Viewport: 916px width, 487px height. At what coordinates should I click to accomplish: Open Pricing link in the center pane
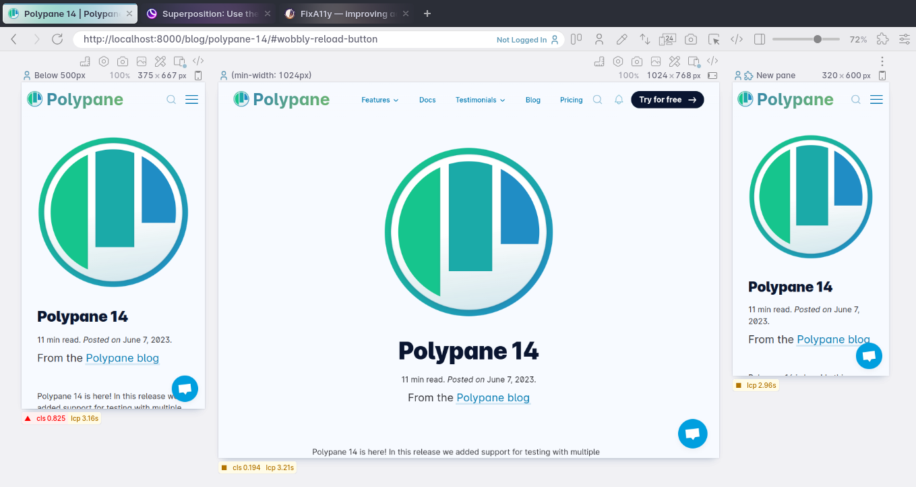point(571,100)
